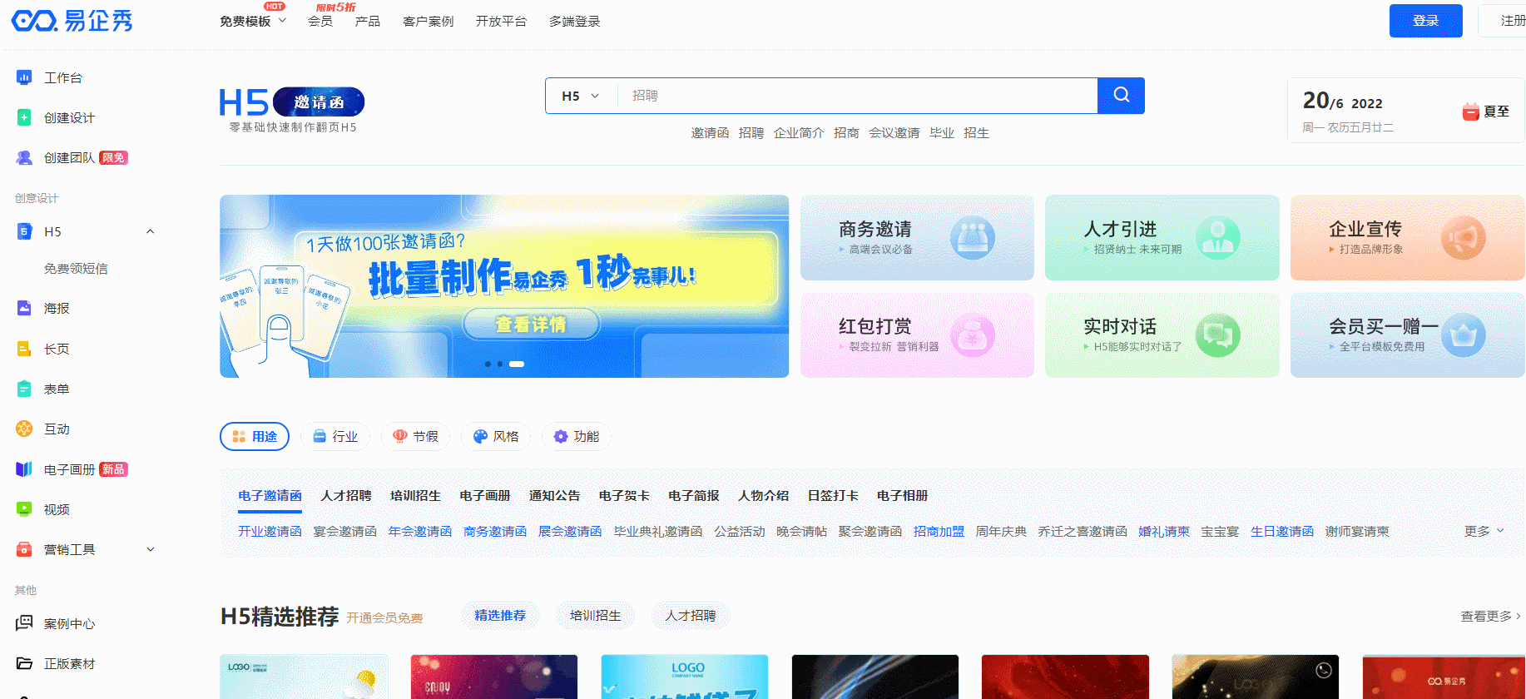Click the 企业宣传 megaphone icon
Viewport: 1526px width, 699px height.
[1463, 238]
